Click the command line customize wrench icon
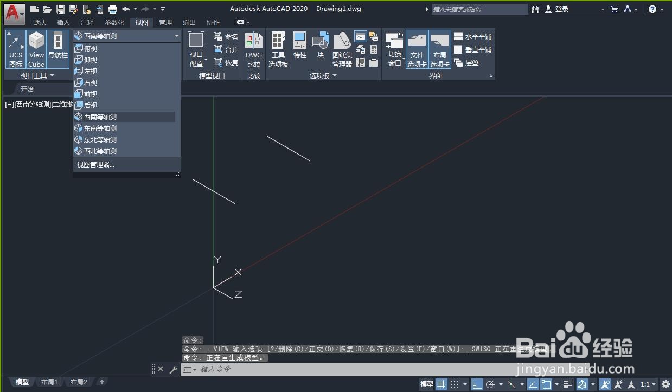The height and width of the screenshot is (392, 672). (x=174, y=369)
